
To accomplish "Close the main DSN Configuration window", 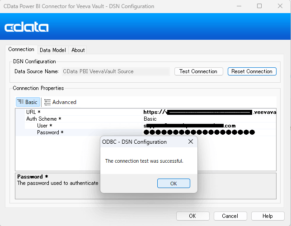I will tap(280, 6).
